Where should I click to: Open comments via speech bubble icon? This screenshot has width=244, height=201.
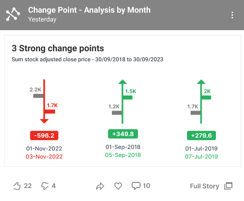pos(136,186)
